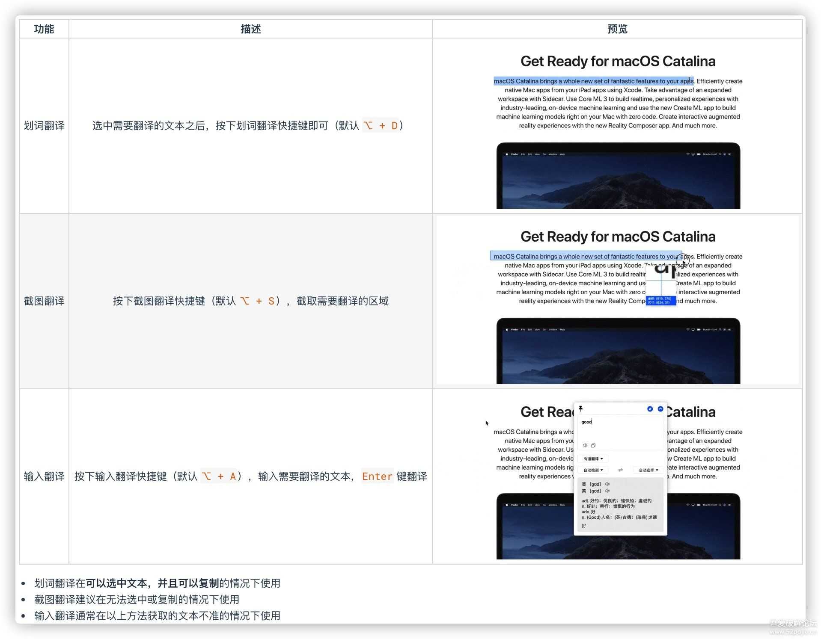Click the blue circular icon beside the collapse chevron
This screenshot has height=639, width=821.
(650, 409)
